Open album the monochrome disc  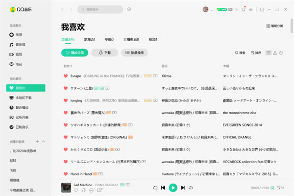point(240,113)
